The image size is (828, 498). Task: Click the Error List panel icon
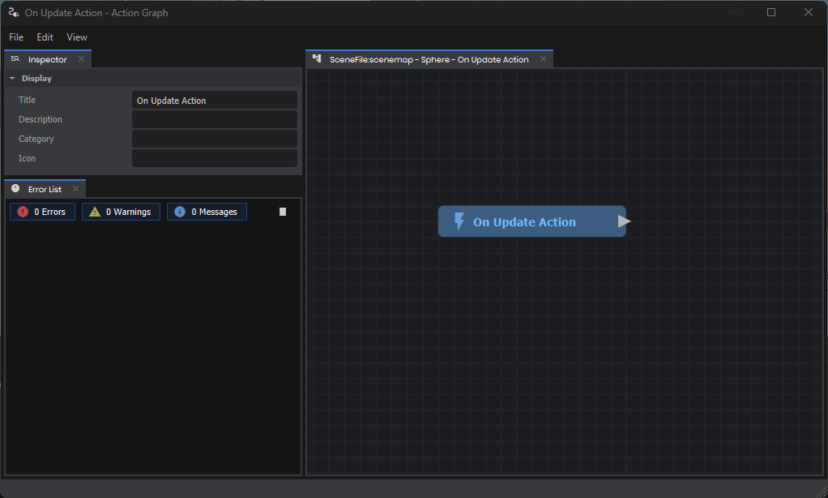[x=14, y=188]
